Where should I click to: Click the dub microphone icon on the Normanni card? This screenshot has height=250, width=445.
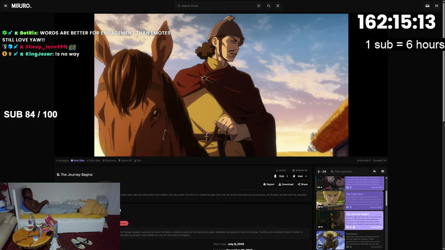pos(350,247)
